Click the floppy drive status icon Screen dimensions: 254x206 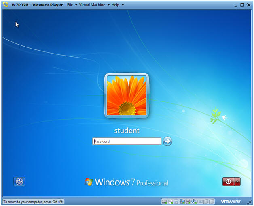point(176,202)
